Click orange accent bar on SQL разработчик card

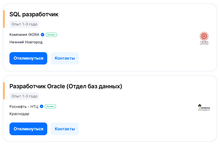pos(4,19)
